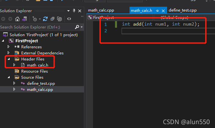Open the Global Scope dropdown
The height and width of the screenshot is (128, 215).
click(x=184, y=18)
